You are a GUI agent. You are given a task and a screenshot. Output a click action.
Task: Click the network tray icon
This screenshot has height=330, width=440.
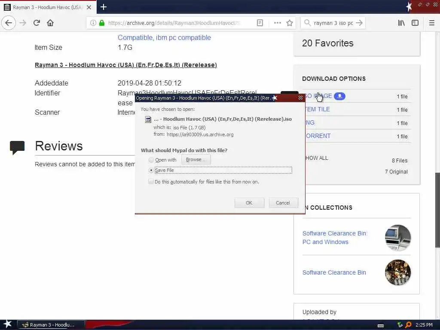click(400, 325)
